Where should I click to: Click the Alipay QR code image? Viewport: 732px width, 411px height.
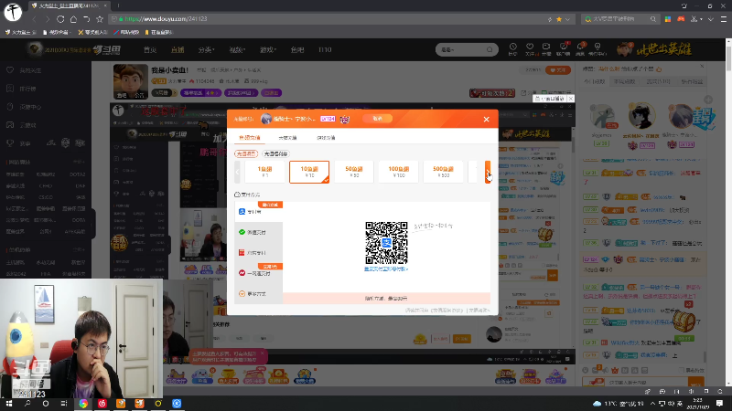point(386,243)
